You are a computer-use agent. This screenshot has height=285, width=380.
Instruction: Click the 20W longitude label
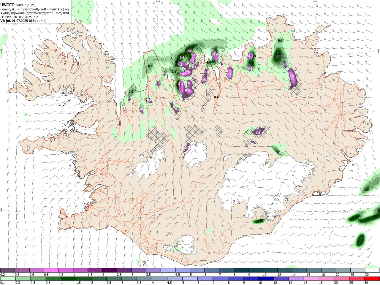pos(158,1)
